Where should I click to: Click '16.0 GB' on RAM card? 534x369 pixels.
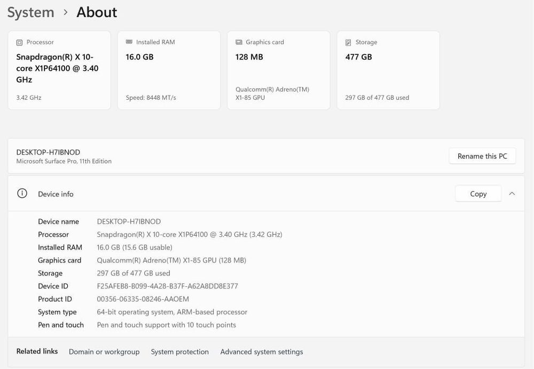point(139,57)
